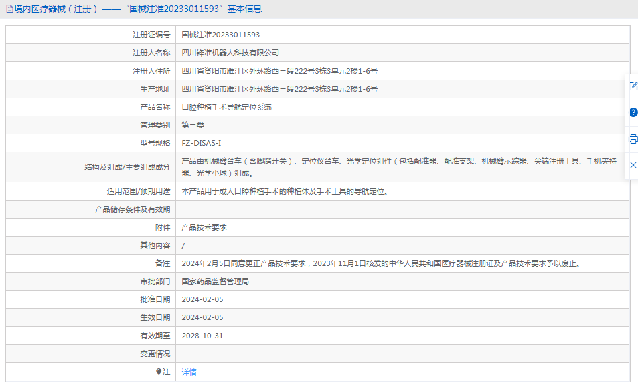This screenshot has width=638, height=385.
Task: Click attachment value 产品技术要求
Action: pyautogui.click(x=204, y=227)
